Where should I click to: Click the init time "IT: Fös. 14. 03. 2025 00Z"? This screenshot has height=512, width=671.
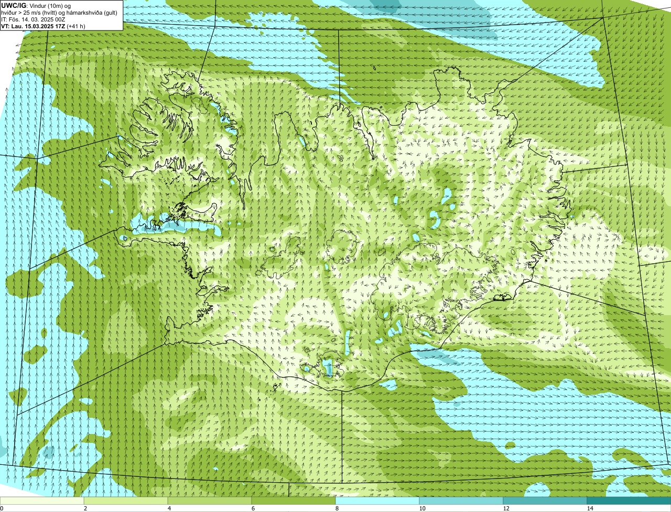click(33, 19)
